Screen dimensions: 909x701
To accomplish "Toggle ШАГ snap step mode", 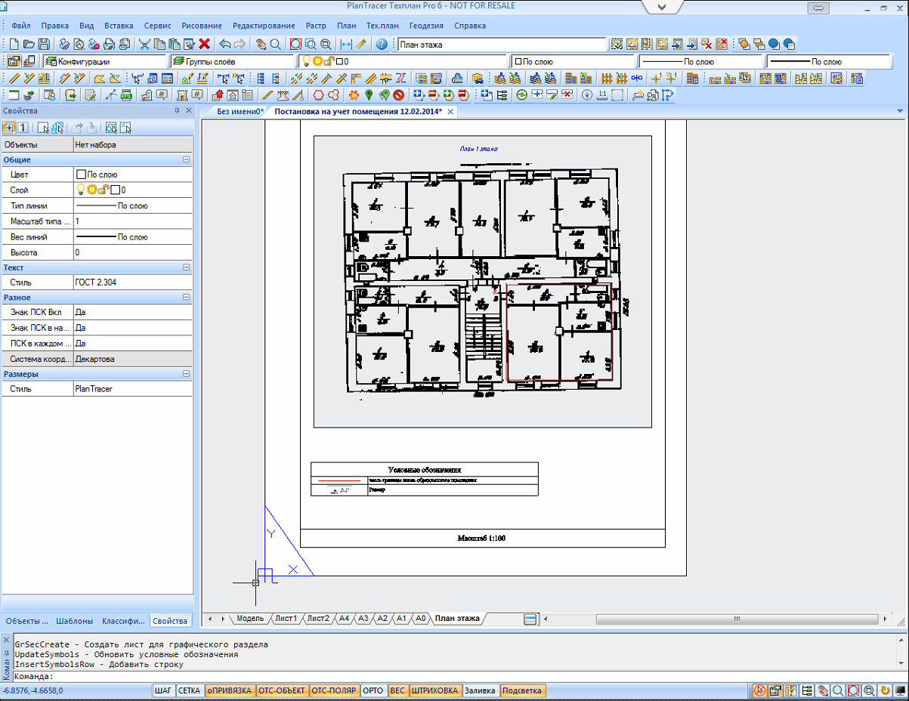I will 163,690.
